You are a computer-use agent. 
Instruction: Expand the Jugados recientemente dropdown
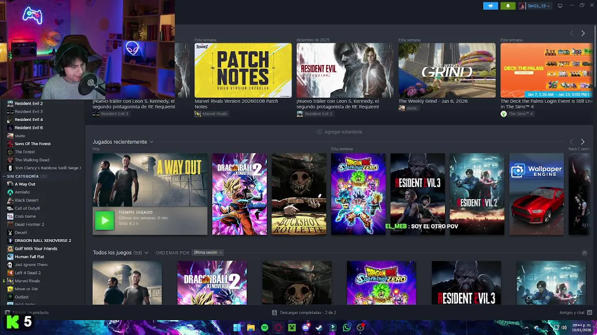click(151, 142)
